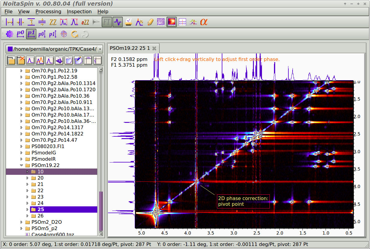This screenshot has height=249, width=370.
Task: Open the Inspection menu
Action: [79, 11]
